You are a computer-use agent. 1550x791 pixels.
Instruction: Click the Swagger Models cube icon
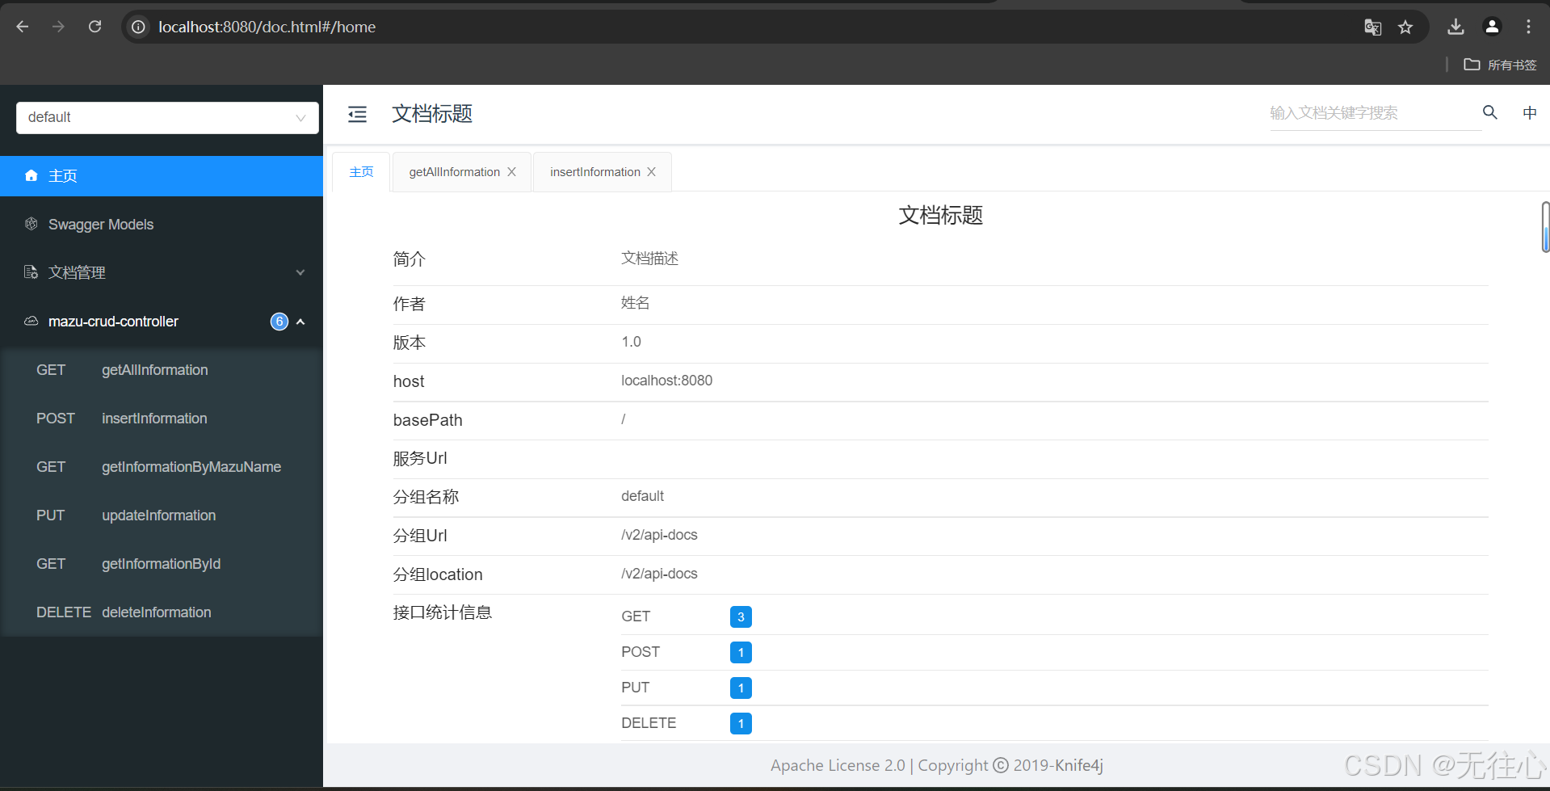(32, 224)
